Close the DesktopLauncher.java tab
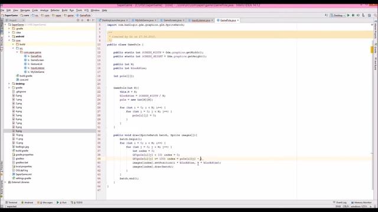This screenshot has height=212, width=378. pyautogui.click(x=127, y=21)
